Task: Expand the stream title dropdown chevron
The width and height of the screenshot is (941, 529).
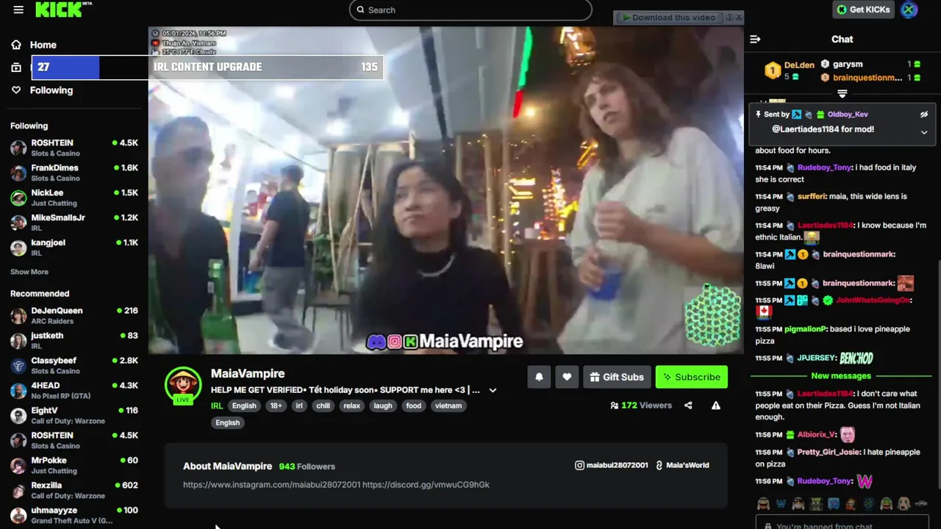Action: click(x=493, y=390)
